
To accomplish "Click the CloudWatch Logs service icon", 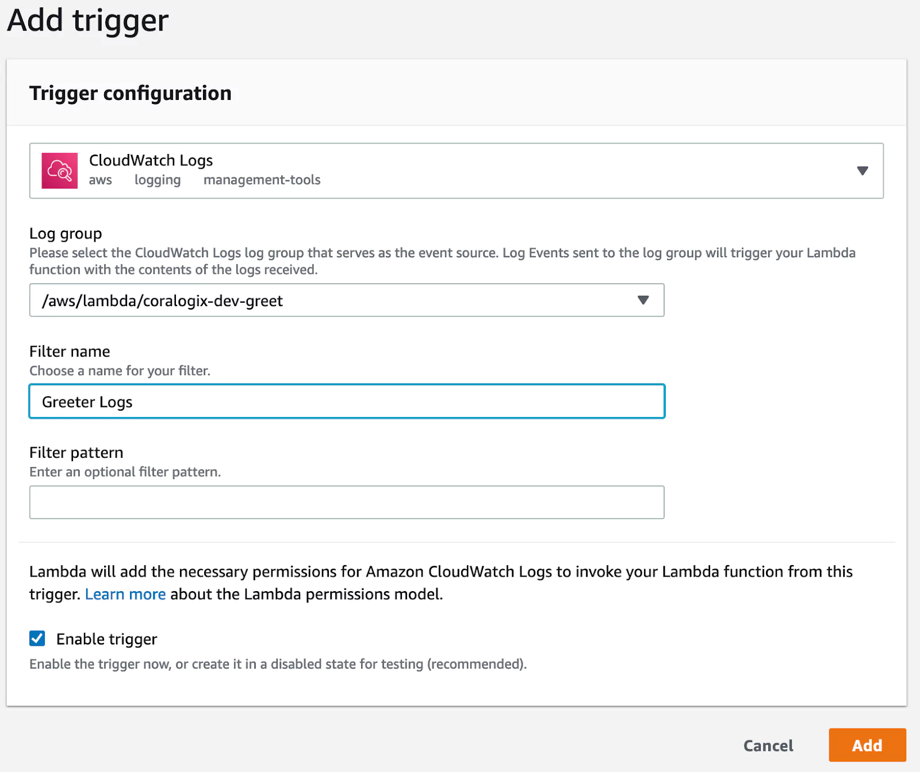I will [60, 171].
